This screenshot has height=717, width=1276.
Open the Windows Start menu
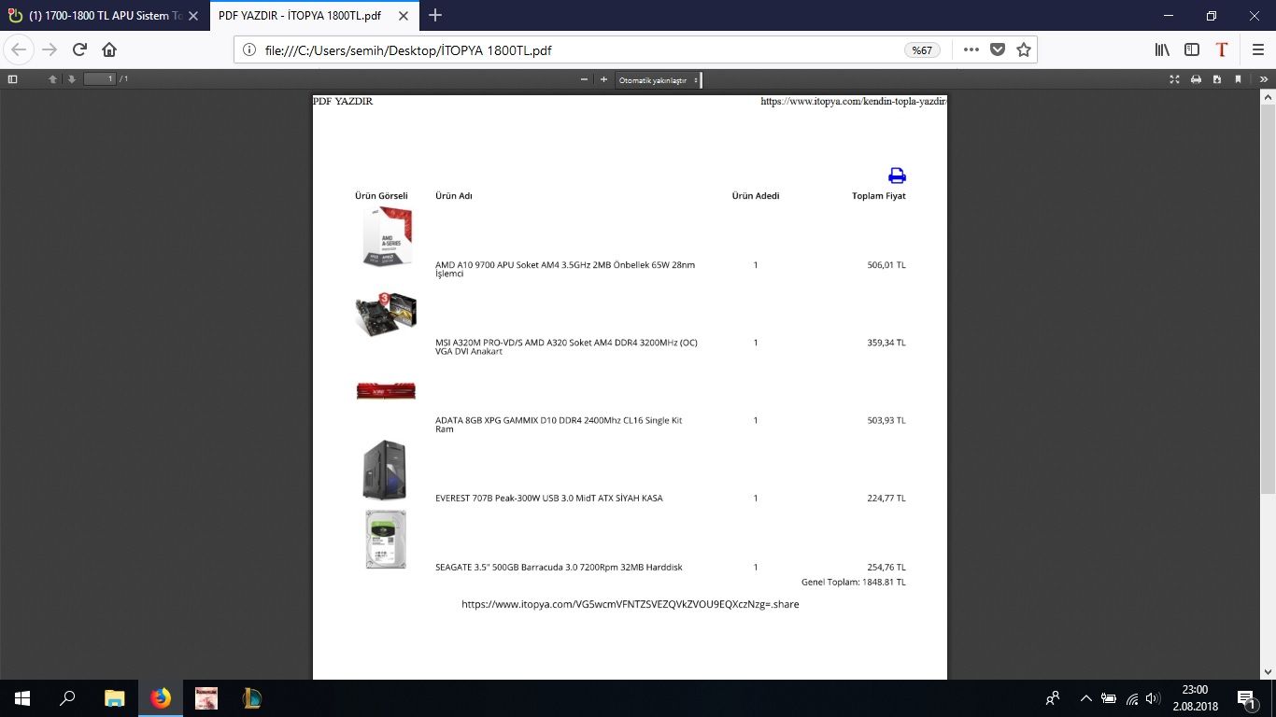point(21,698)
